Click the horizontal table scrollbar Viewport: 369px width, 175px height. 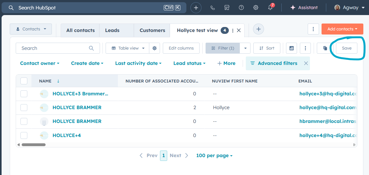pos(34,145)
